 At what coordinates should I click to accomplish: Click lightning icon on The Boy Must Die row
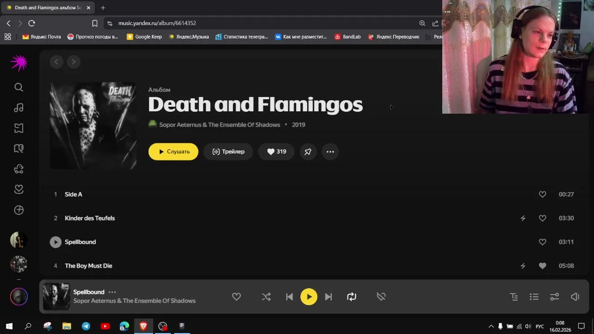pyautogui.click(x=523, y=266)
